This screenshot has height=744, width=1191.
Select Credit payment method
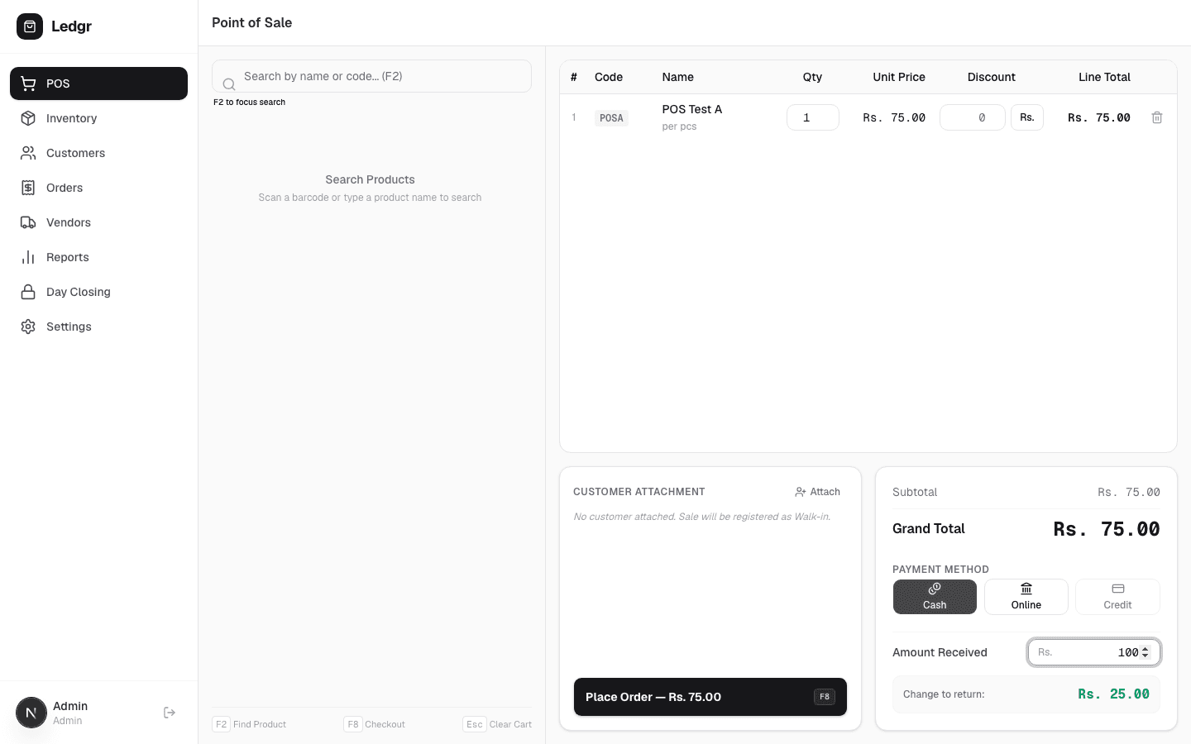click(1117, 597)
